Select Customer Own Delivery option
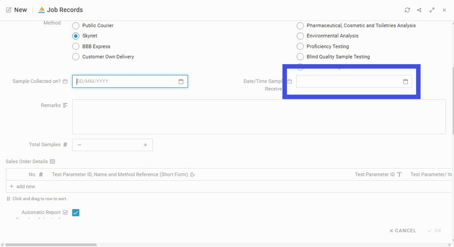 (x=76, y=57)
